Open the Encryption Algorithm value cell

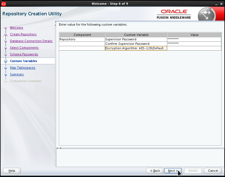click(194, 48)
